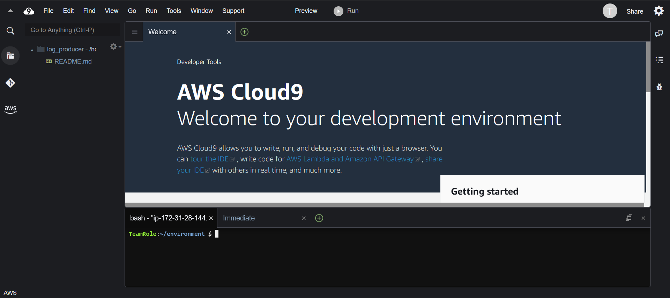Click the Preview button
This screenshot has height=298, width=670.
[x=306, y=11]
